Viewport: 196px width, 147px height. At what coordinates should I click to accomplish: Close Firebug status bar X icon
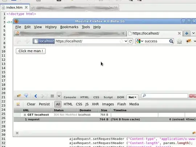pyautogui.click(x=17, y=133)
